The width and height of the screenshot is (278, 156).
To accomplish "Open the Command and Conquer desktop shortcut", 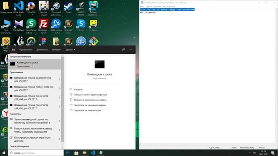I will click(56, 7).
